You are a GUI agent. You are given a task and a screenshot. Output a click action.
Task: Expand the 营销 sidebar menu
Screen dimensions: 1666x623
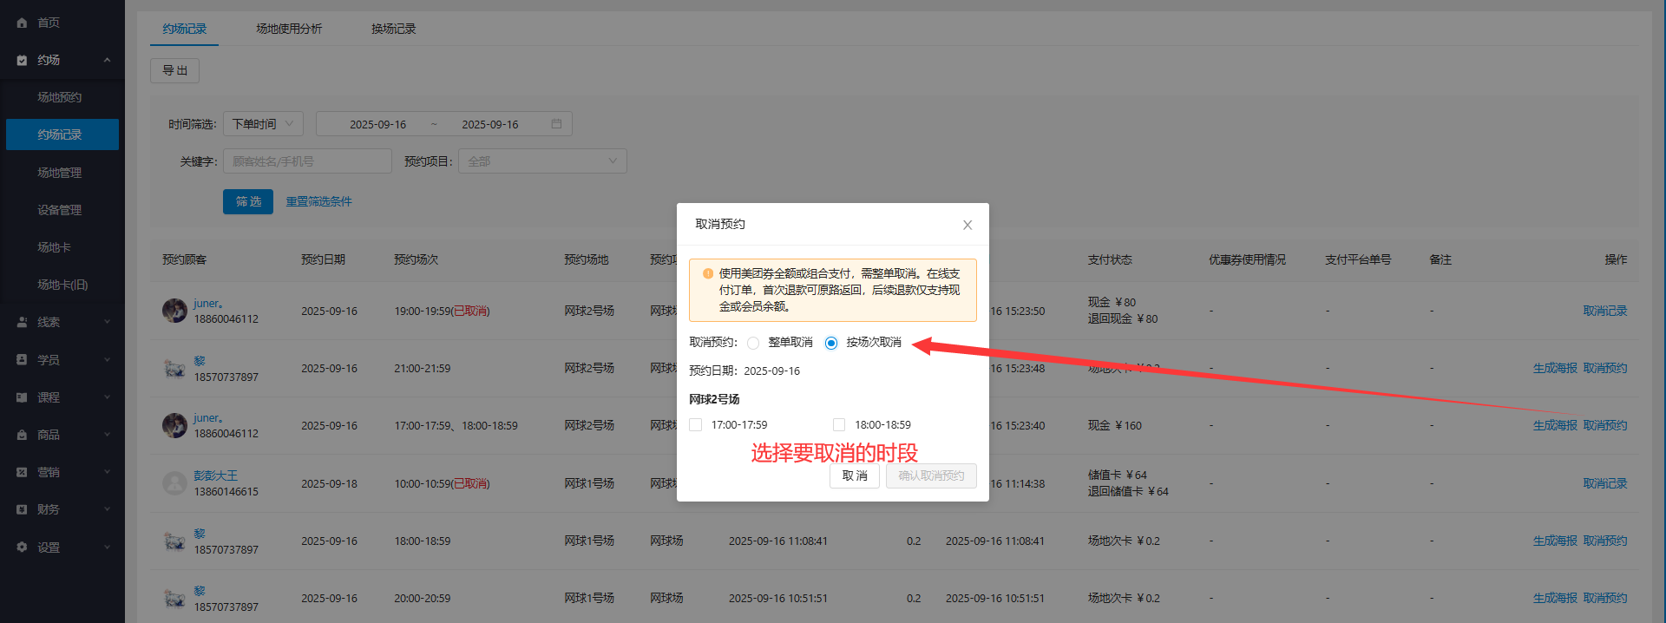(108, 472)
